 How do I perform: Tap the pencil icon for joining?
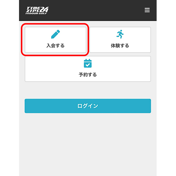point(56,34)
